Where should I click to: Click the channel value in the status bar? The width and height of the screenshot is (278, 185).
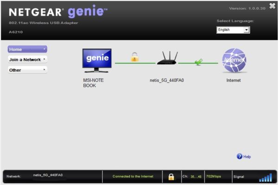(196, 177)
